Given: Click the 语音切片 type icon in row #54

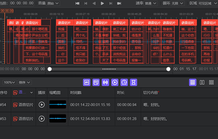Looking at the screenshot, I should pos(15,105).
